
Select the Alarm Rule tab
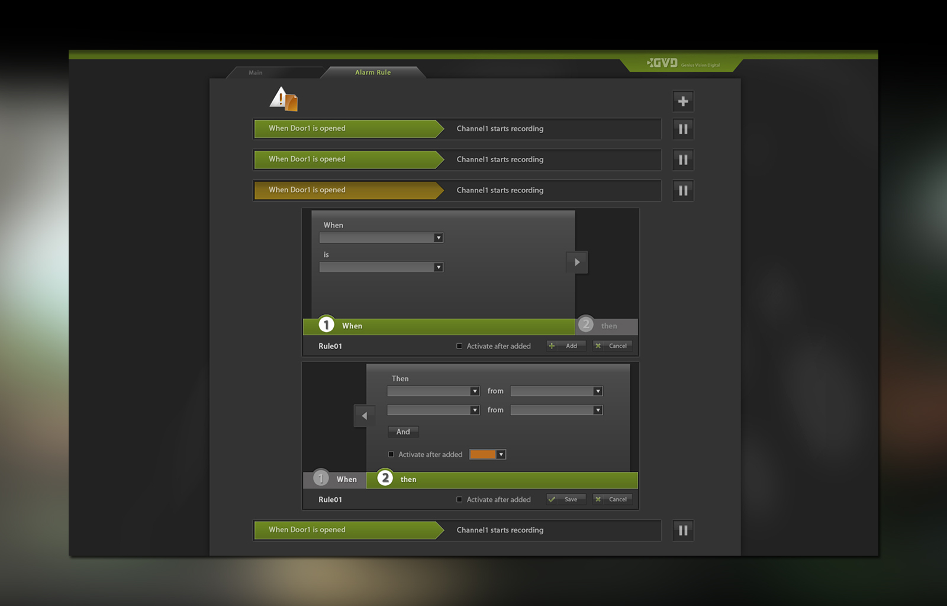373,72
